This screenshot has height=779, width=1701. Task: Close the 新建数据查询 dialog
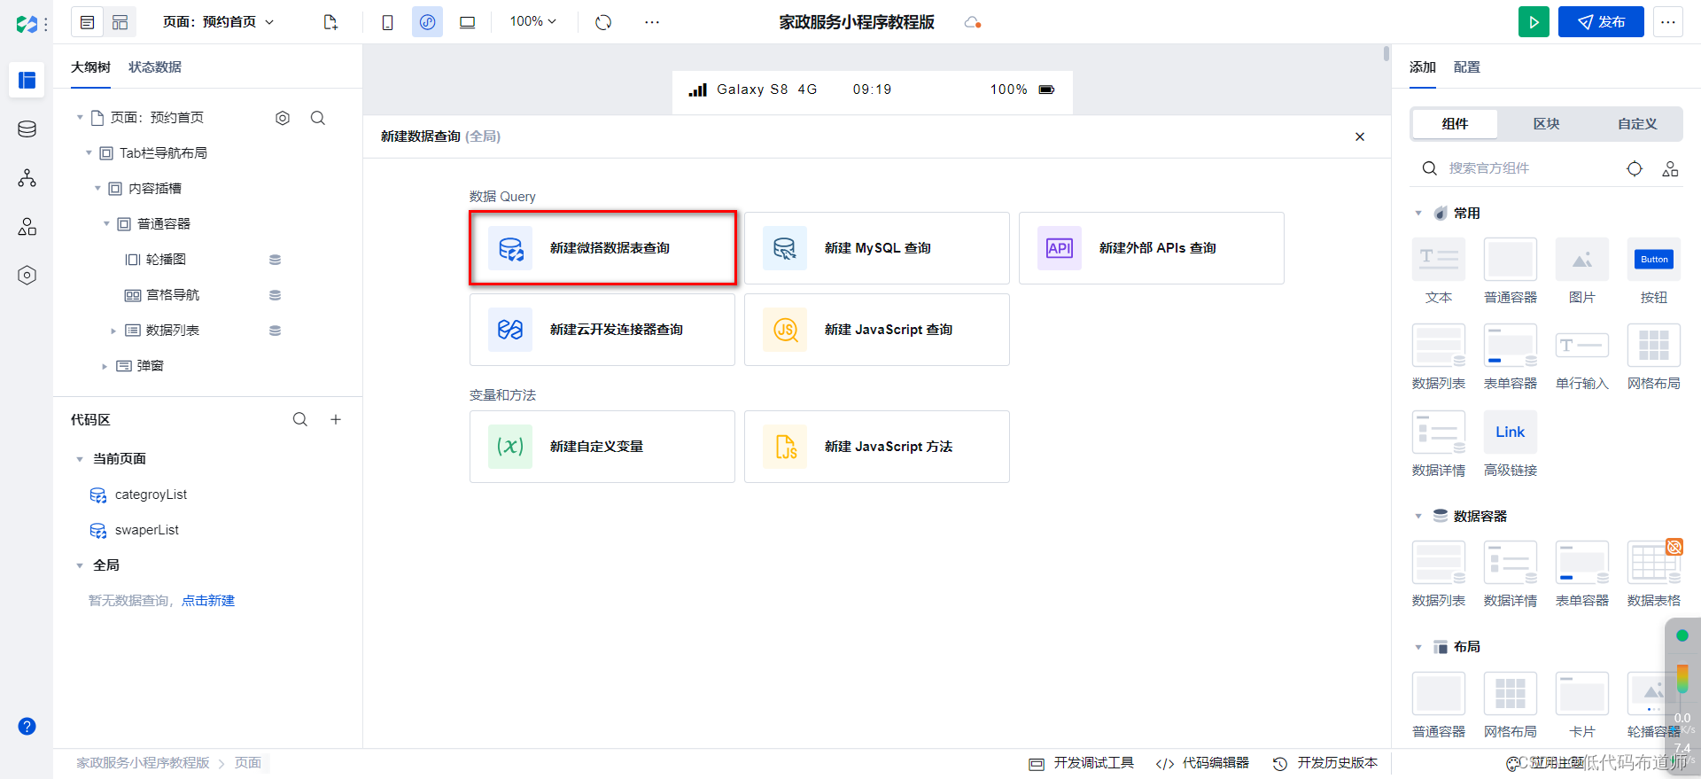1360,136
